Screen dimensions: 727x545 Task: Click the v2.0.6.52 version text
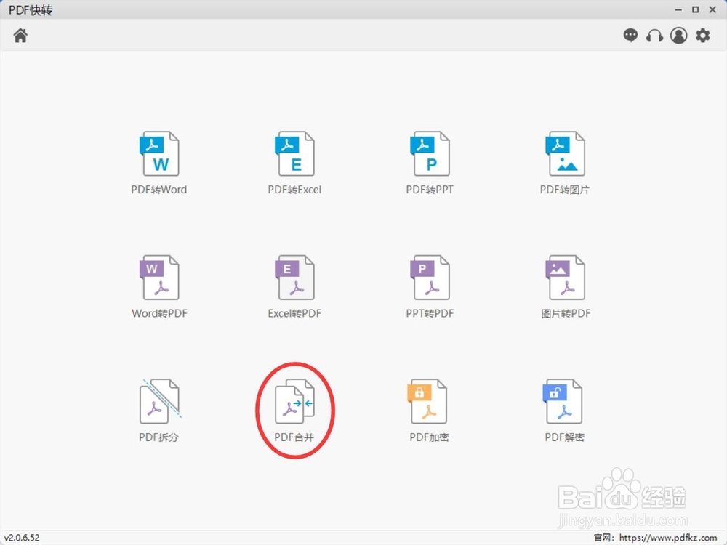(x=22, y=538)
